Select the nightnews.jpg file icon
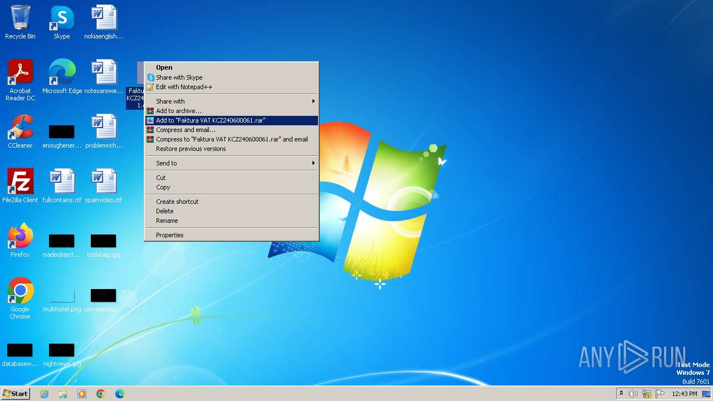The height and width of the screenshot is (401, 713). (x=62, y=354)
